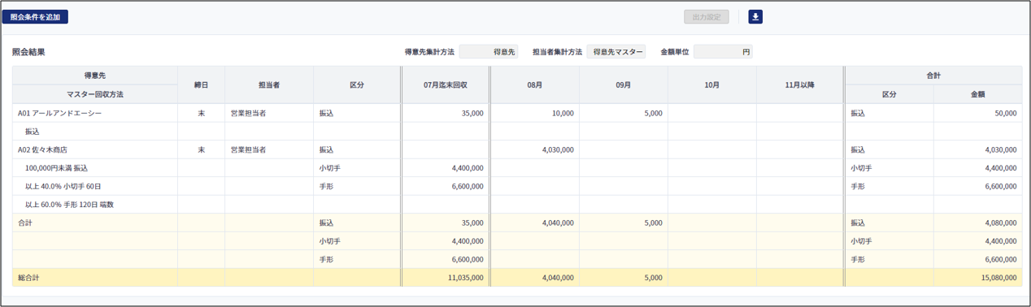
Task: Click the 4,040,000 cell in 総合計 row
Action: pos(535,278)
